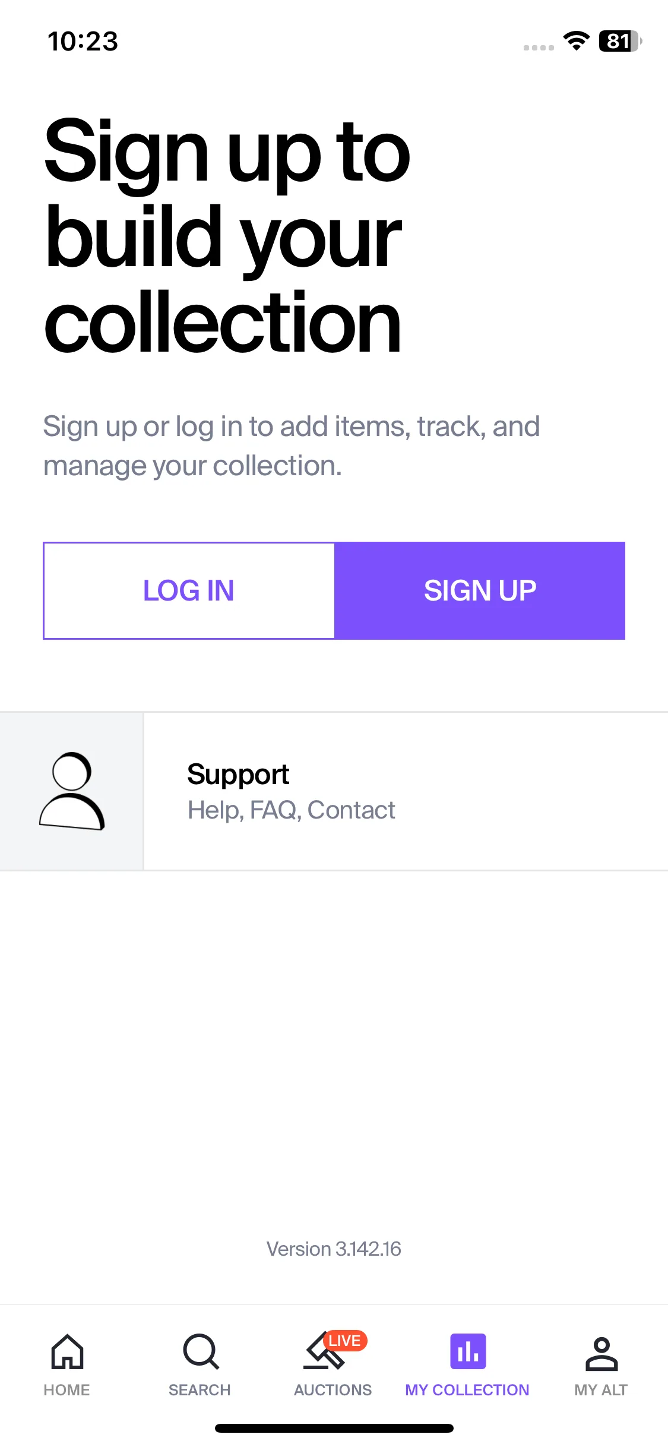Image resolution: width=668 pixels, height=1447 pixels.
Task: Open Auctions gavel icon
Action: [x=324, y=1353]
